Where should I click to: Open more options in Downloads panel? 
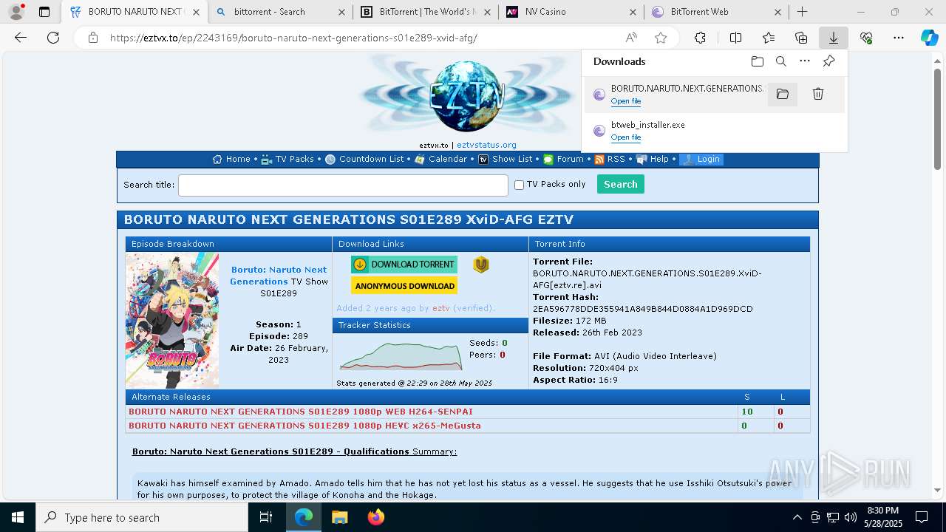pos(805,61)
